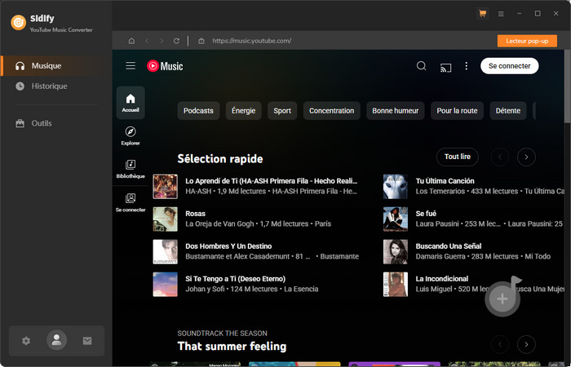Open Rosas song album thumbnail

coord(165,219)
